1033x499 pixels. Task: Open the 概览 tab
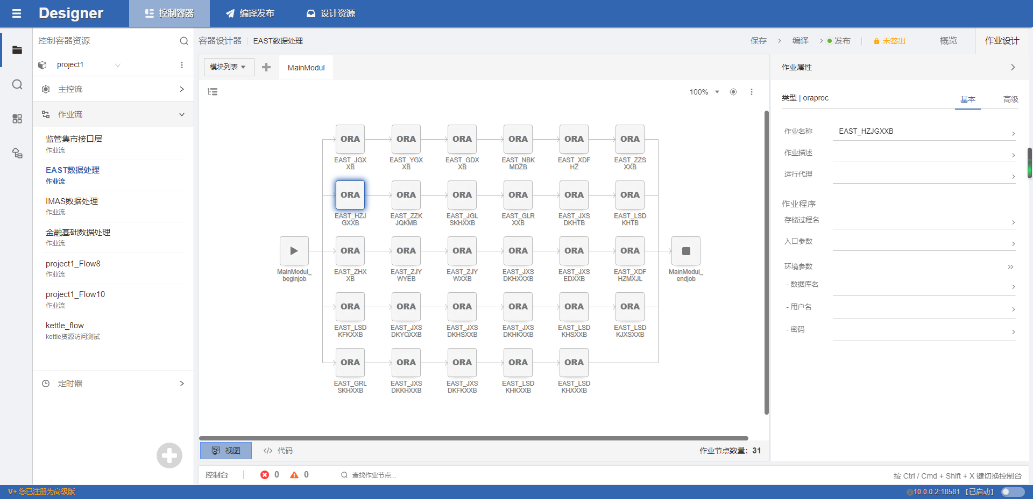pyautogui.click(x=948, y=41)
